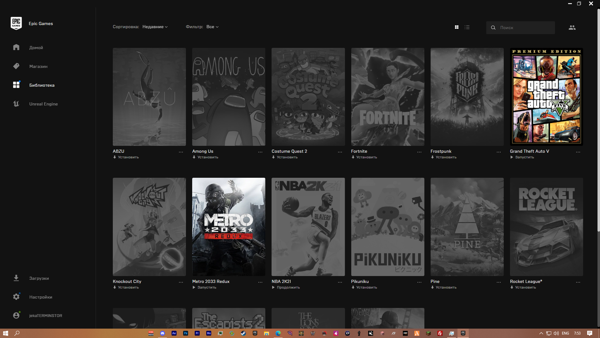
Task: Install Rocket League via 'Установить'
Action: [x=523, y=288]
